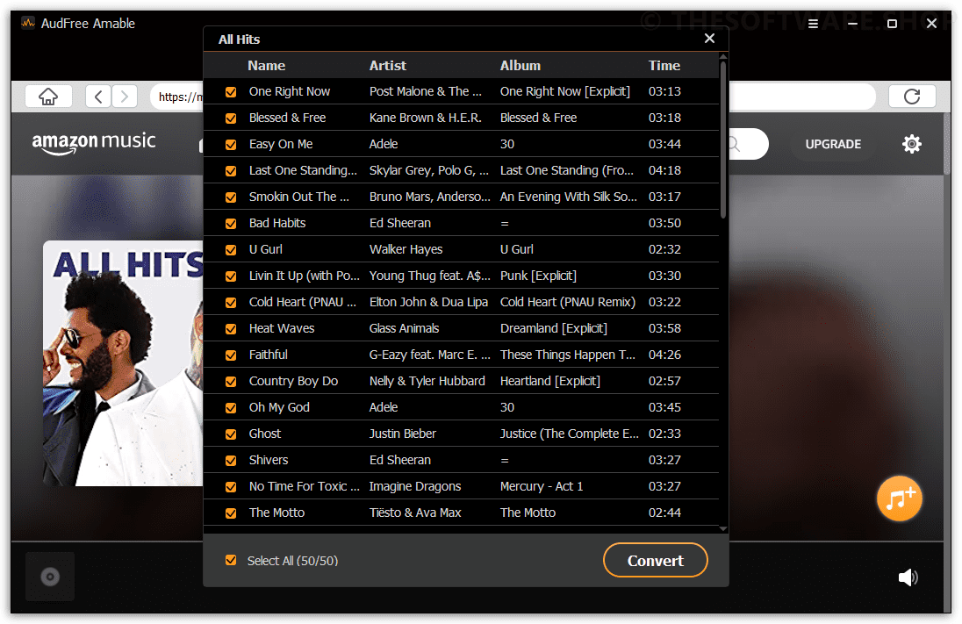Click album Mercury - Act 1
Image resolution: width=962 pixels, height=624 pixels.
point(541,486)
